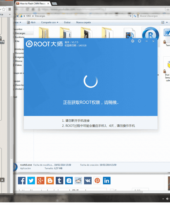Click the spinning progress indicator in ROOT大师

click(91, 81)
